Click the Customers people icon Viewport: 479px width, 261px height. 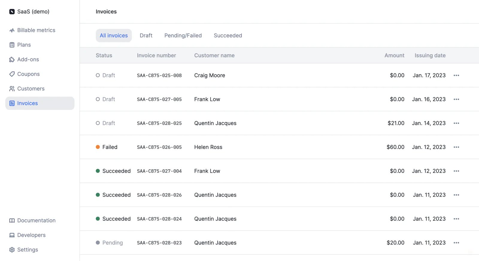click(x=12, y=89)
